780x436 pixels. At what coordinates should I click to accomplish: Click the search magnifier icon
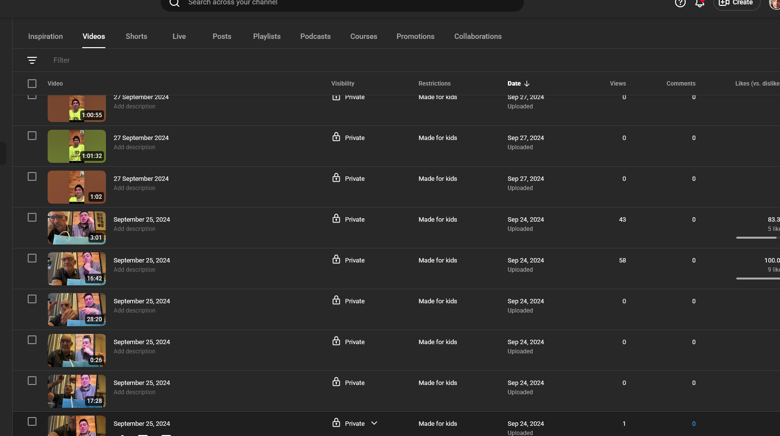pos(174,3)
